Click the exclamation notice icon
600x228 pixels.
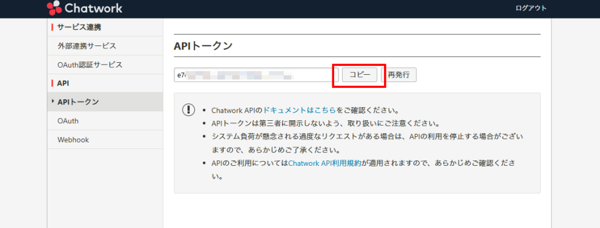pos(188,110)
